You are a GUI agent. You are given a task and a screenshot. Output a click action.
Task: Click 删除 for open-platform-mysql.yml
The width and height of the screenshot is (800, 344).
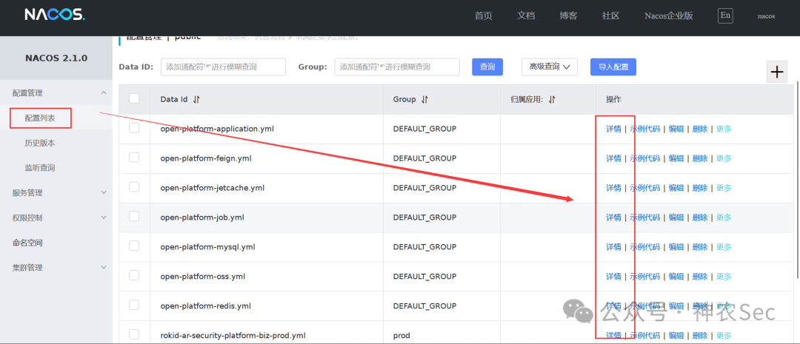[x=700, y=247]
